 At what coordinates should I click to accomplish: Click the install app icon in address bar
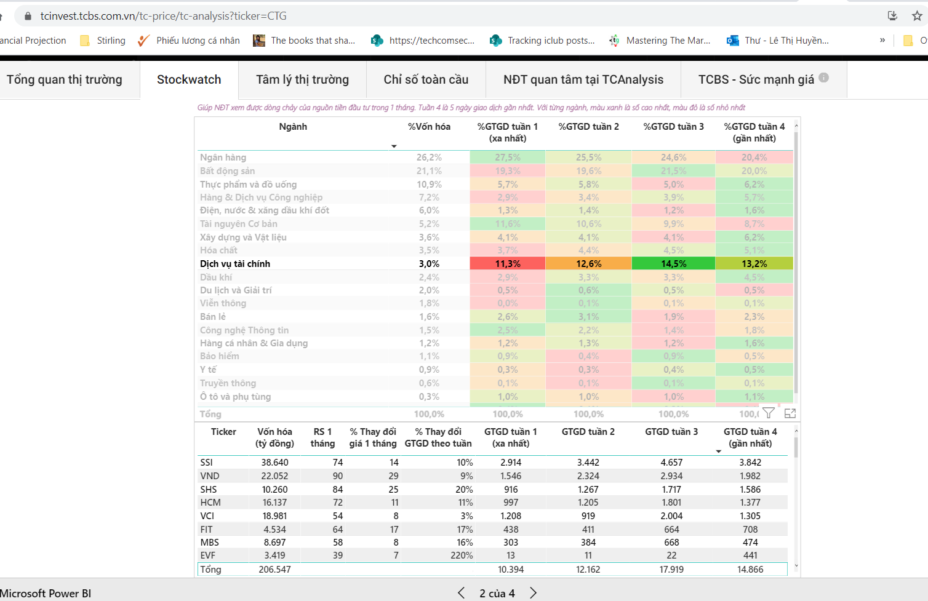pyautogui.click(x=892, y=16)
